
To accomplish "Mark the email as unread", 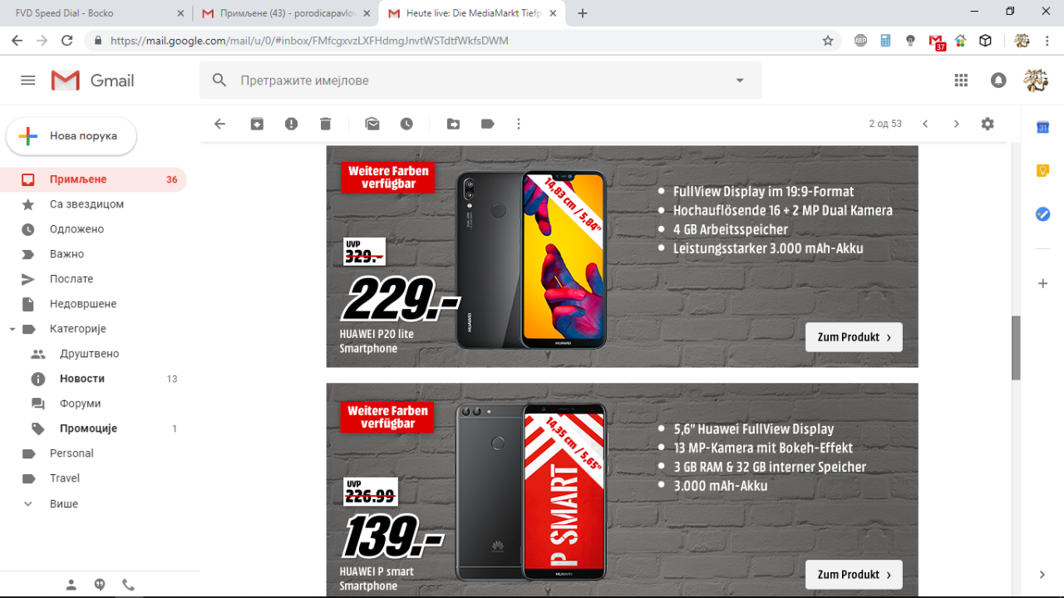I will (372, 124).
